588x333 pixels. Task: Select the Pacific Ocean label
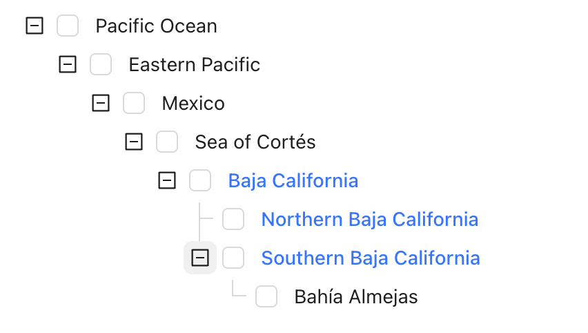[x=157, y=26]
